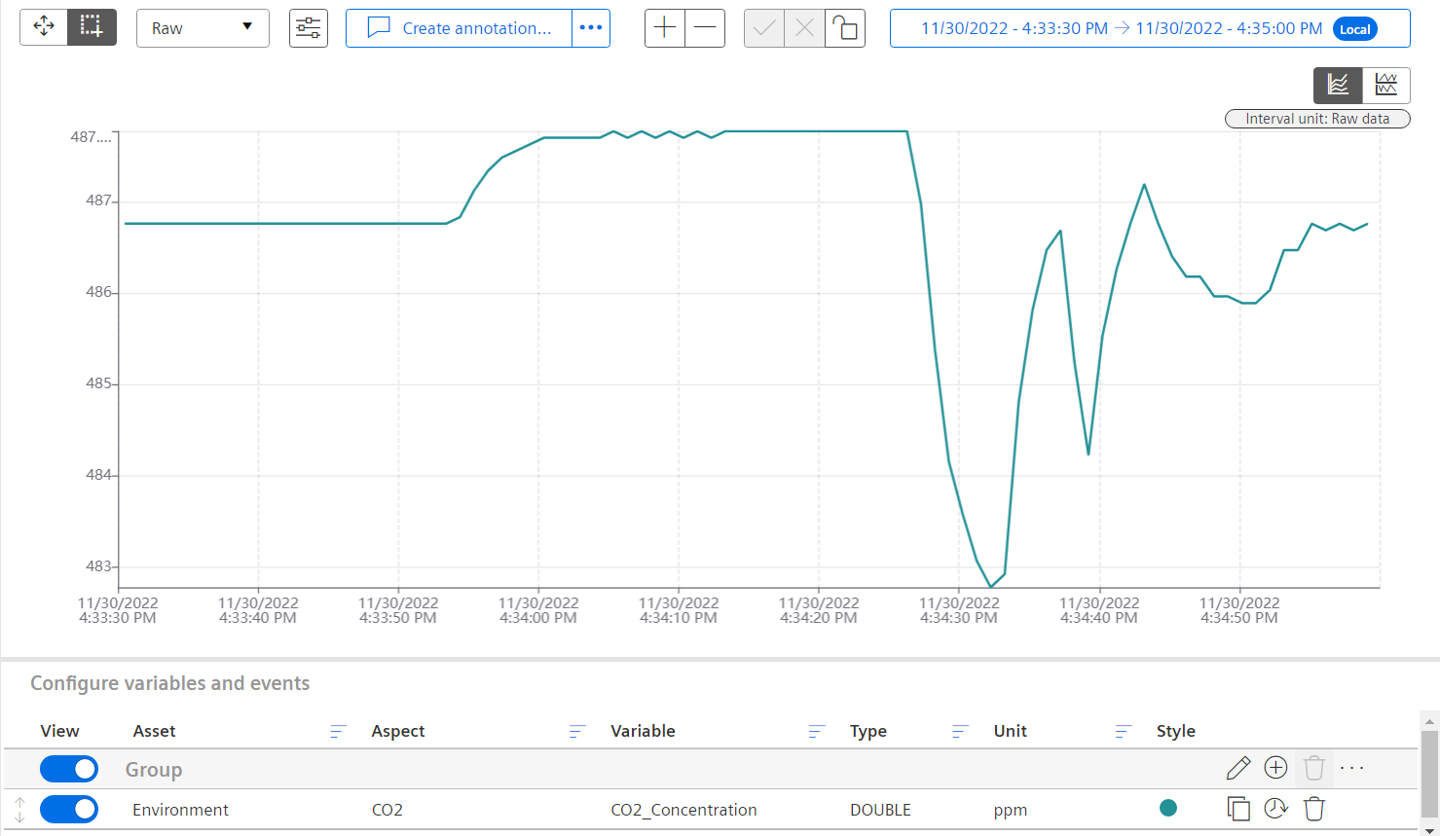Viewport: 1440px width, 836px height.
Task: Open the date range picker
Action: tap(1150, 28)
